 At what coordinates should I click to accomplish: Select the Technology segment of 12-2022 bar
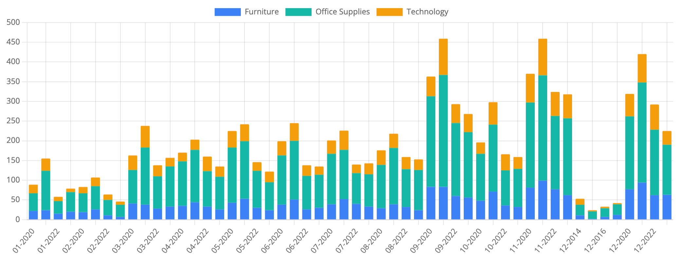[x=655, y=117]
